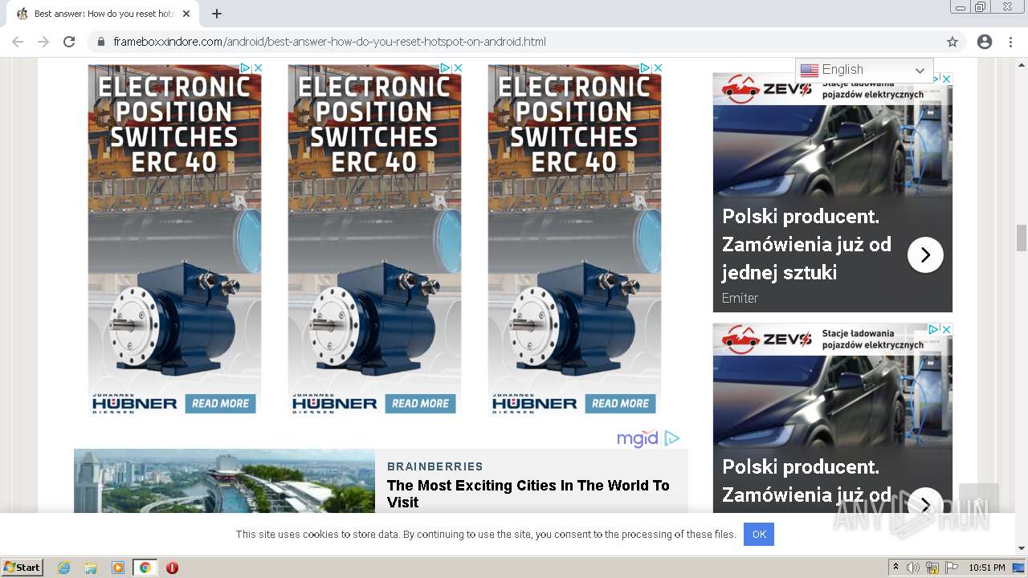Open 'The Most Exciting Cities' article link
Image resolution: width=1028 pixels, height=578 pixels.
(x=528, y=494)
